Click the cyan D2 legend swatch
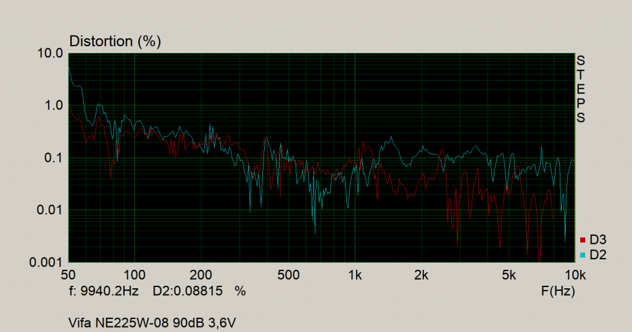Screen dimensions: 632x332 click(x=583, y=255)
